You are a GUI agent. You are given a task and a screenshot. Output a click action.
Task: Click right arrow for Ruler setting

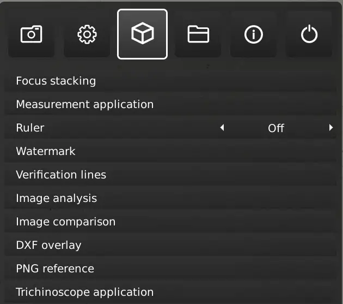click(x=330, y=128)
